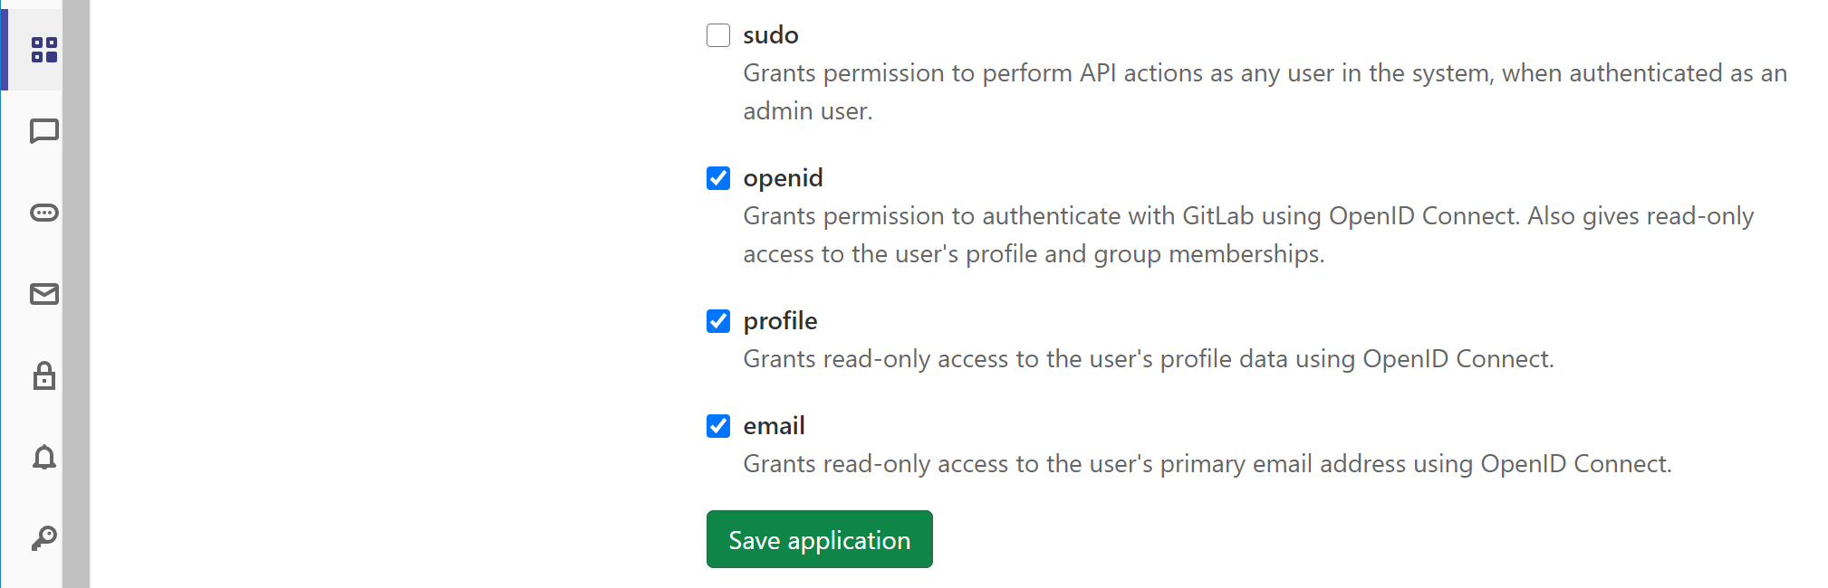Open Notifications bell icon
Image resolution: width=1828 pixels, height=588 pixels.
click(43, 457)
